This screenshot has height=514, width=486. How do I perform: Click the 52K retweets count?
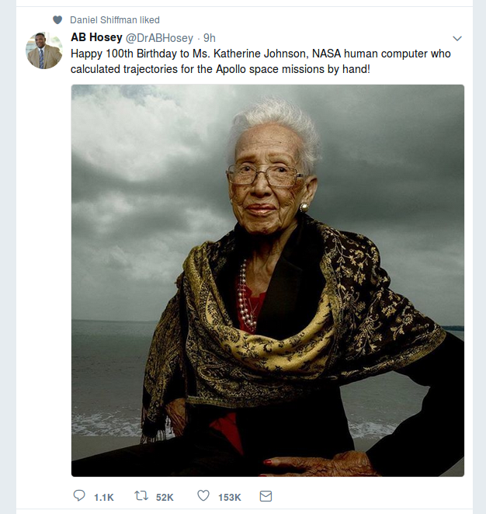(x=165, y=497)
